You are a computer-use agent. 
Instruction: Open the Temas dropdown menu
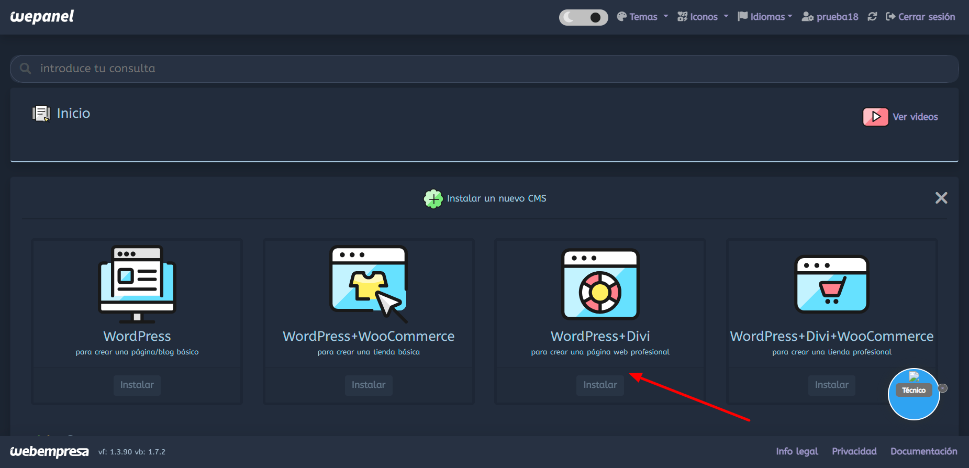(642, 17)
